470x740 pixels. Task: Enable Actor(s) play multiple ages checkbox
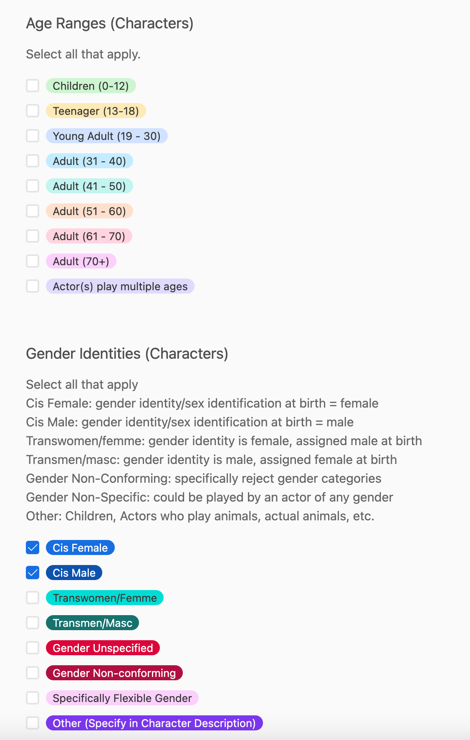(33, 286)
